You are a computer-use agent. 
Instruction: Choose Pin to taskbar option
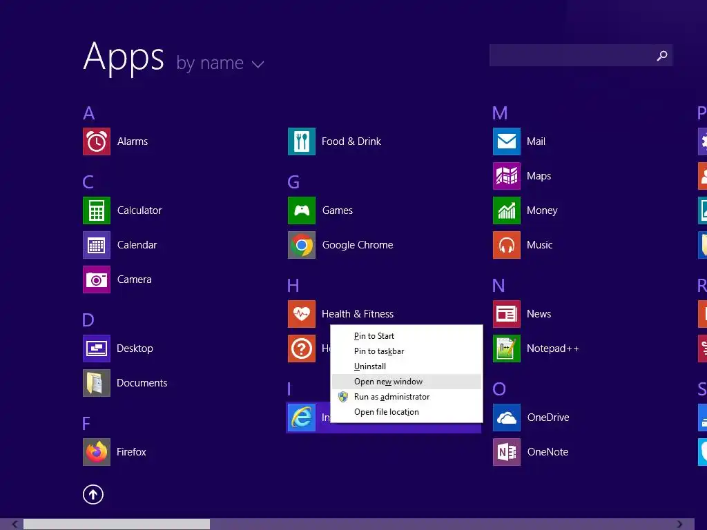pos(406,351)
